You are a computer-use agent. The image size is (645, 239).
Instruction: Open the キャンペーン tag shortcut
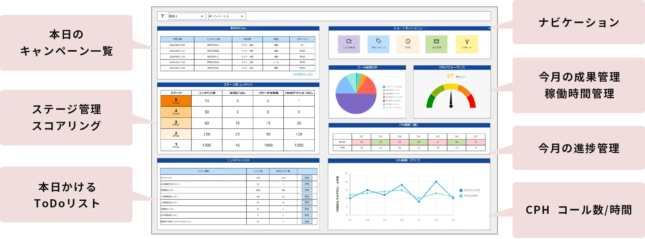pyautogui.click(x=378, y=44)
